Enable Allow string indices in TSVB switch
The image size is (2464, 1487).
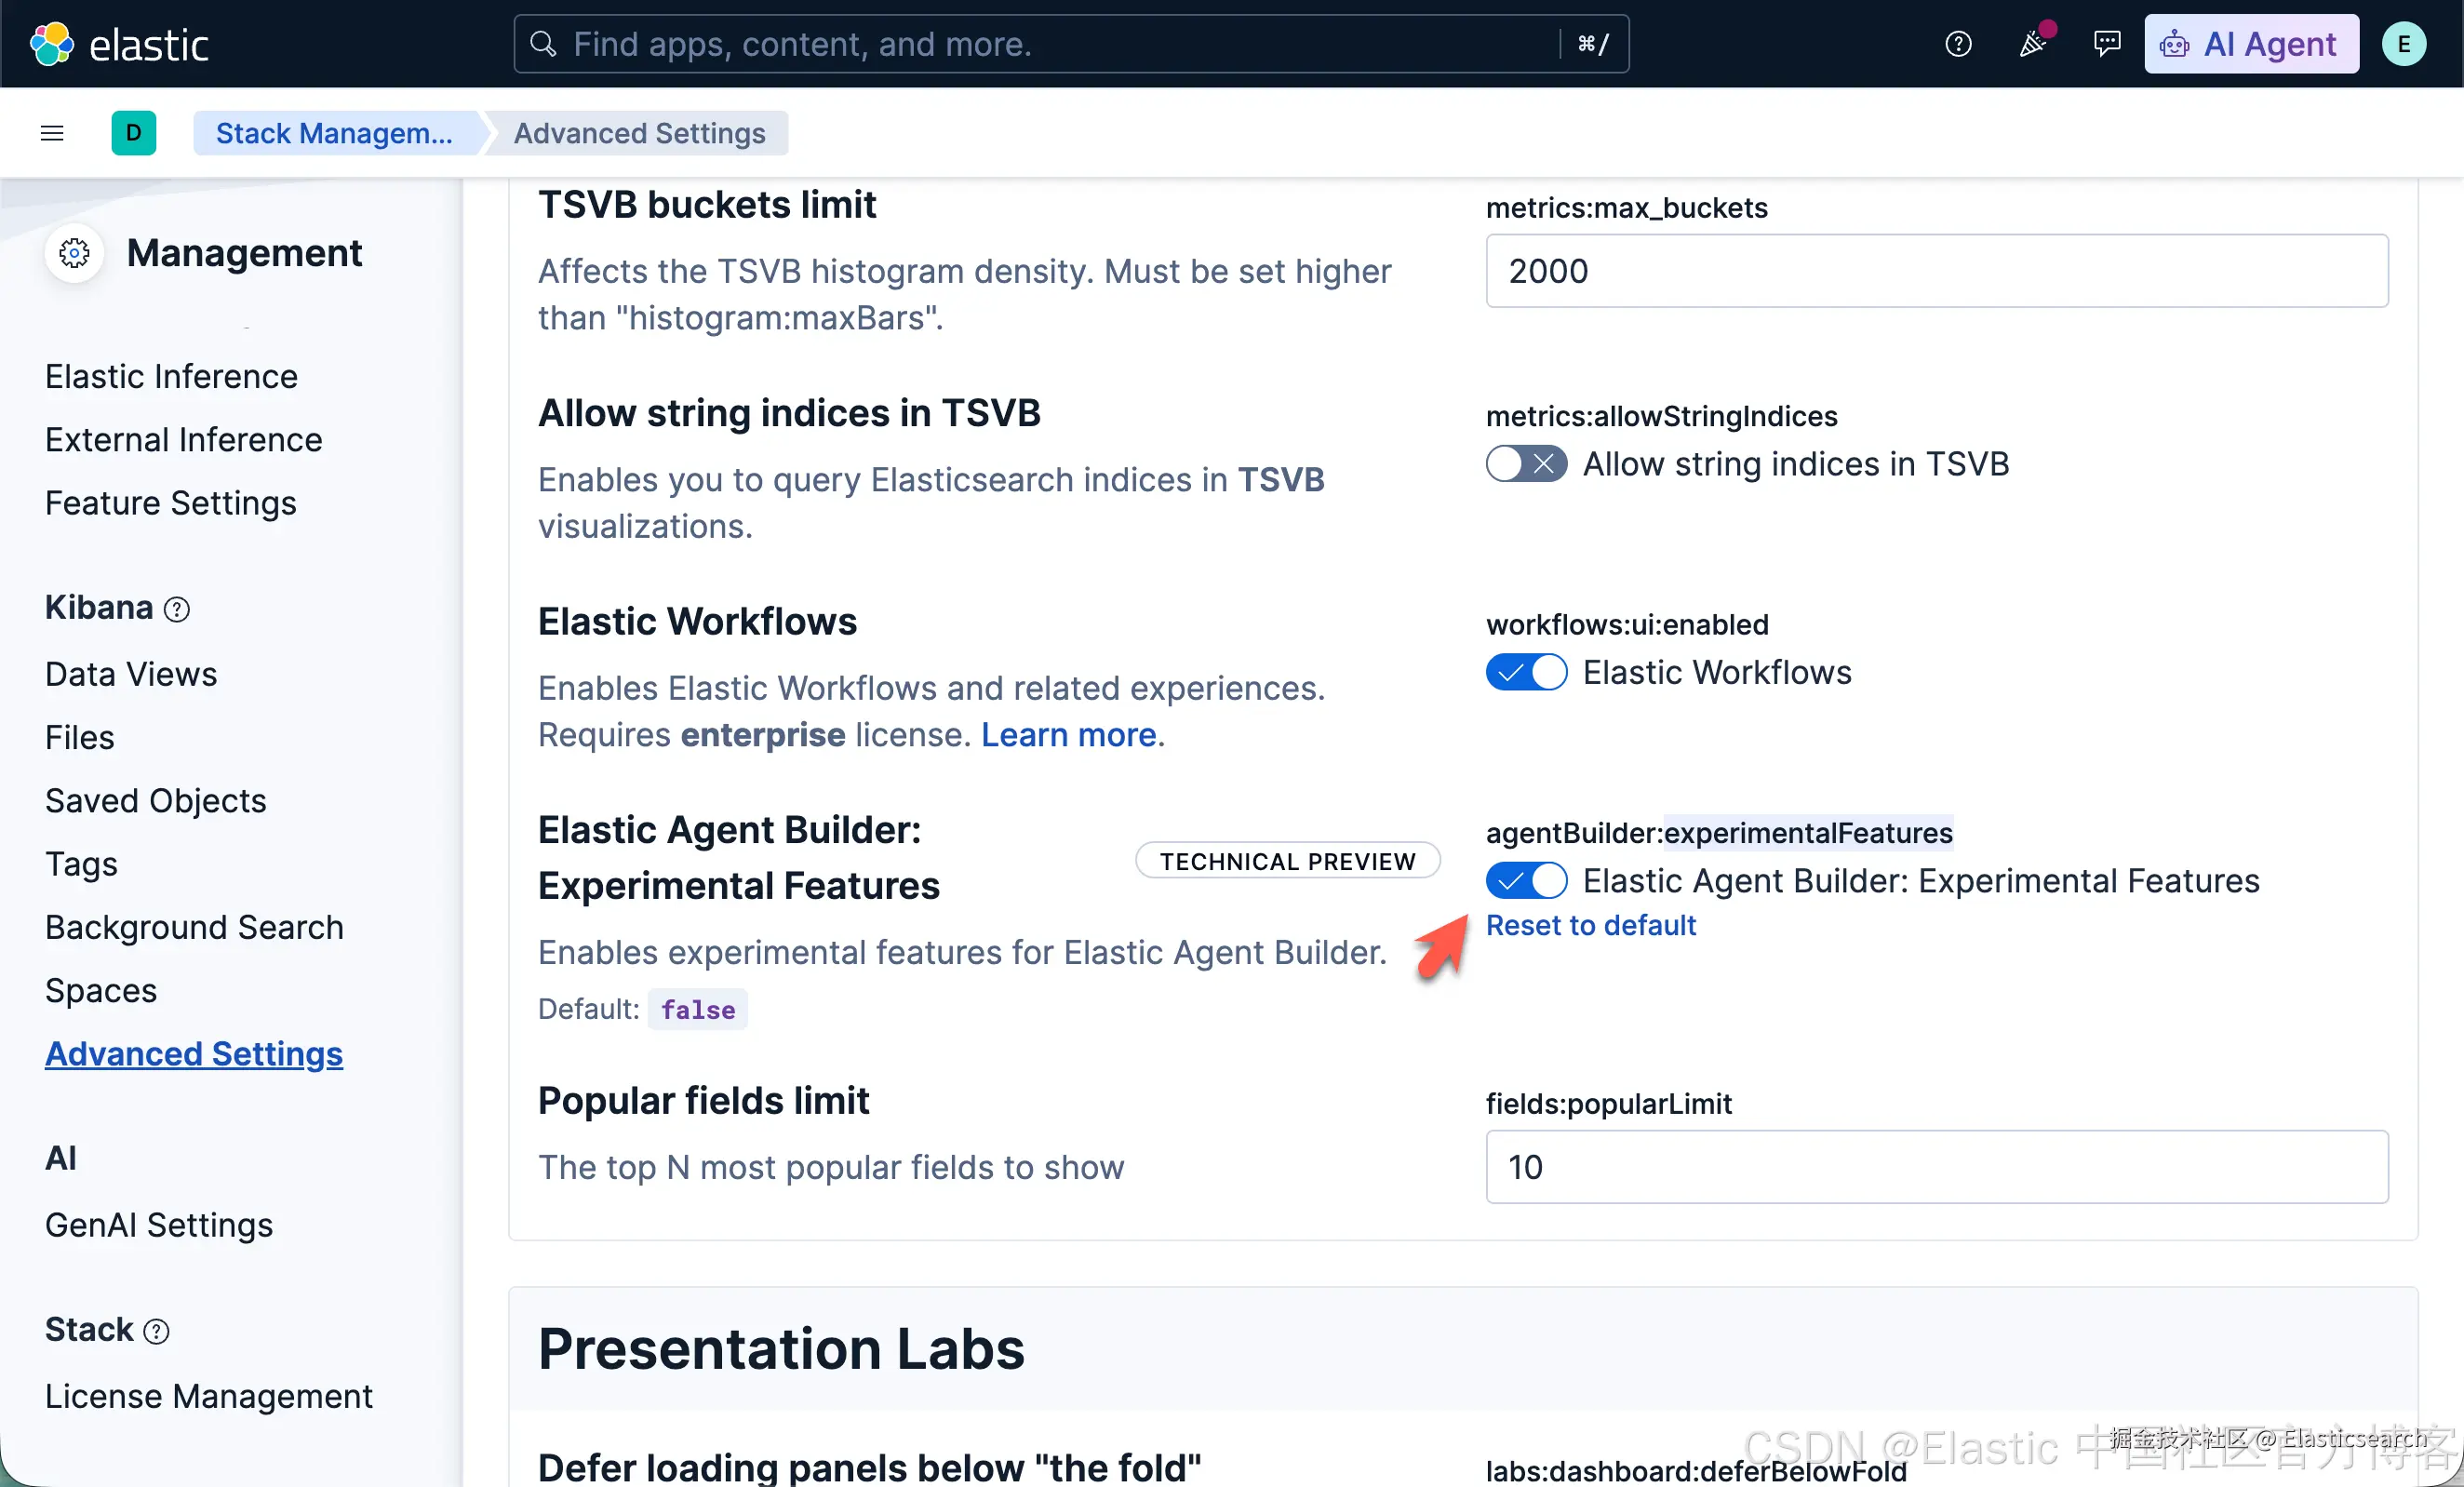1526,464
